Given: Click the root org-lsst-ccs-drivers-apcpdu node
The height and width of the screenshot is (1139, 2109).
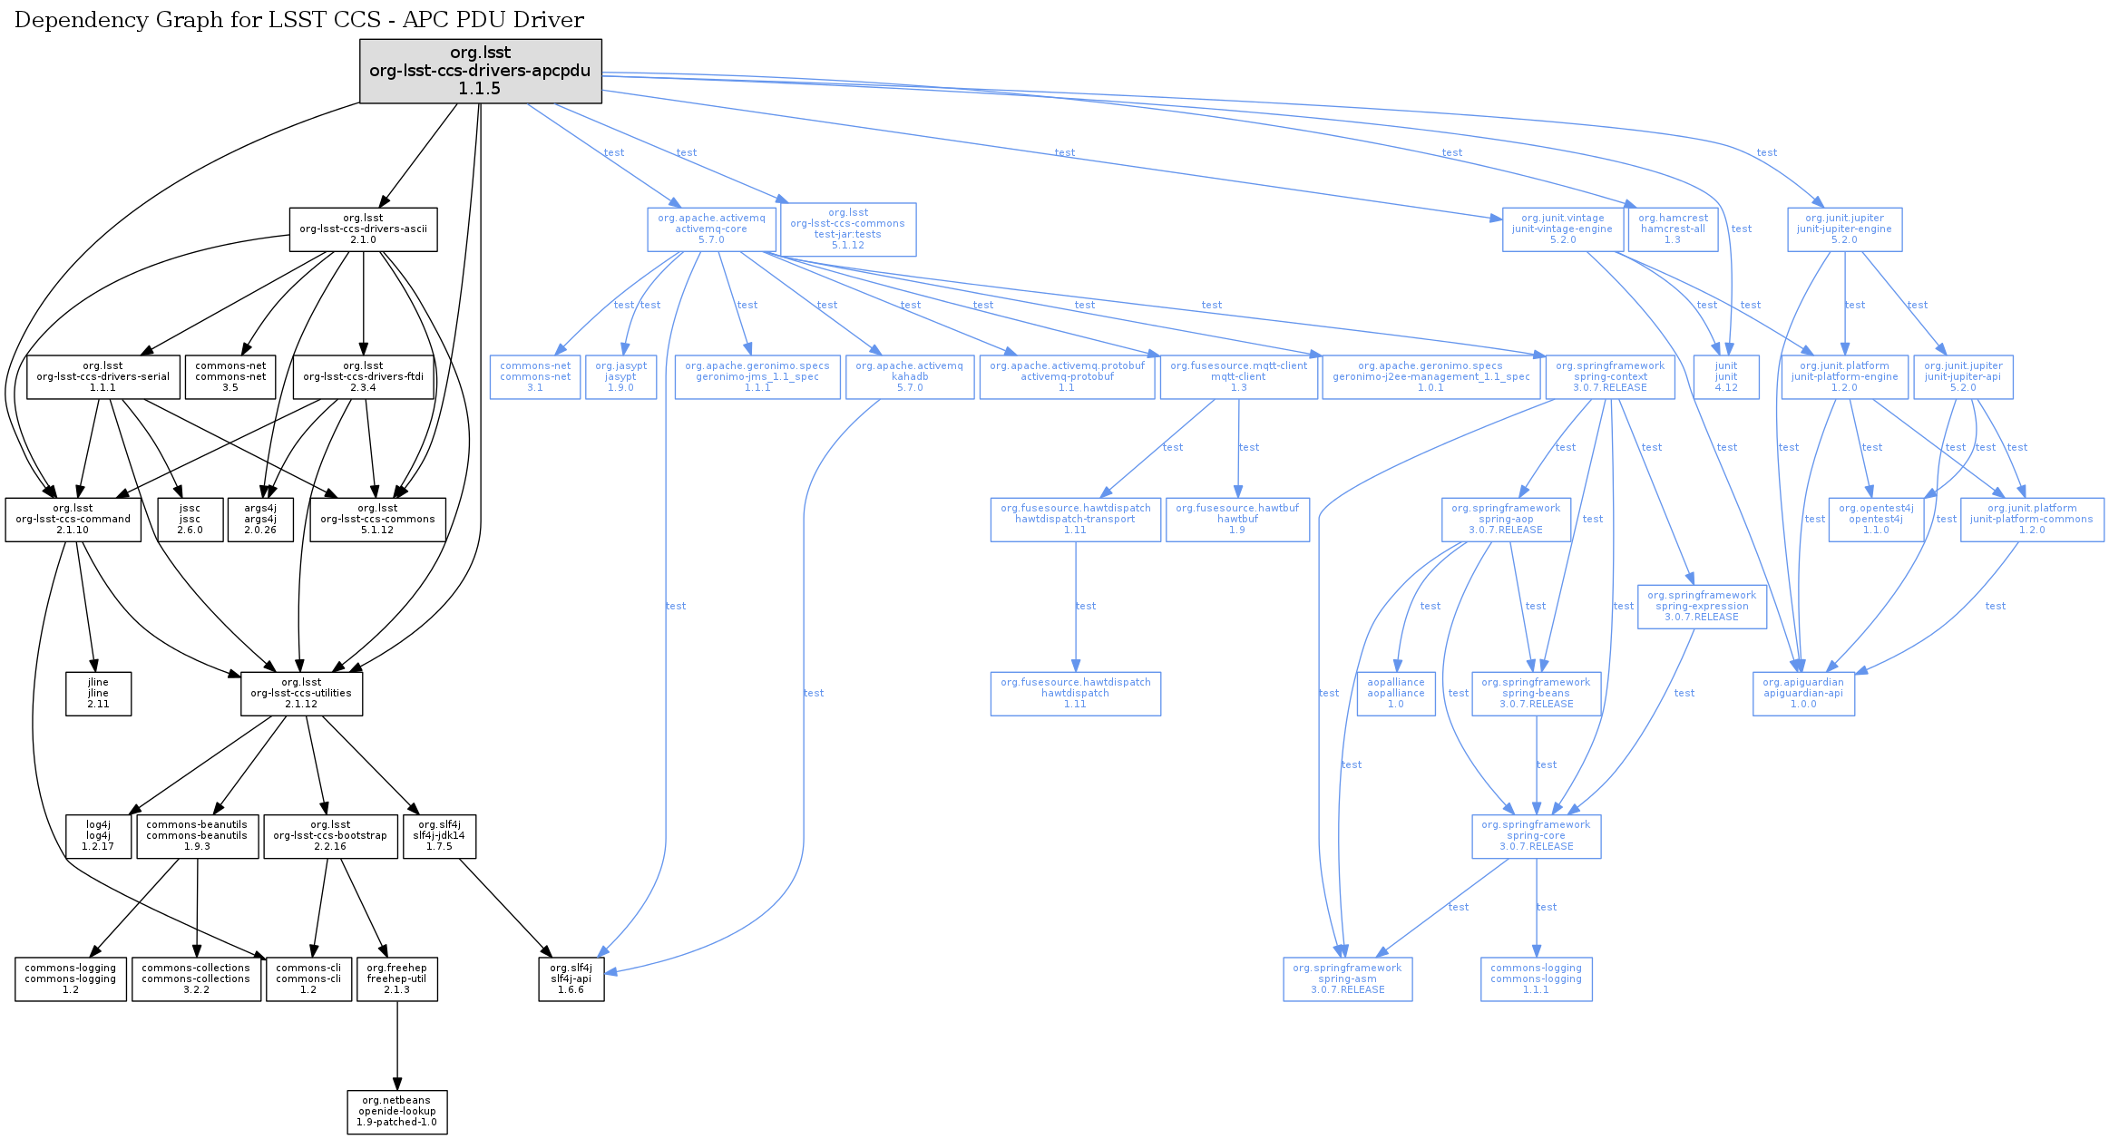Looking at the screenshot, I should point(480,71).
